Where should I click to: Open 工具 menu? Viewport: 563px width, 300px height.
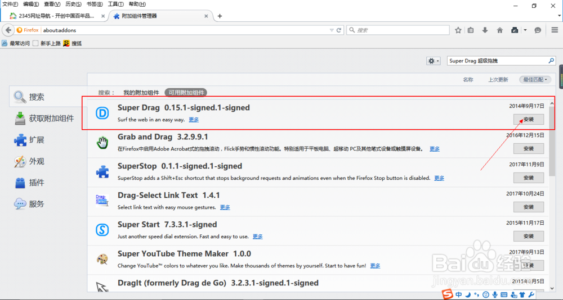point(115,4)
